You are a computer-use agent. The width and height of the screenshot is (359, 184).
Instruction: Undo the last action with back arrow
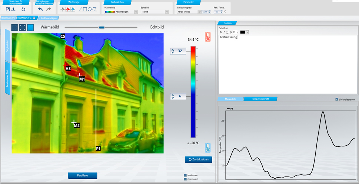click(40, 9)
